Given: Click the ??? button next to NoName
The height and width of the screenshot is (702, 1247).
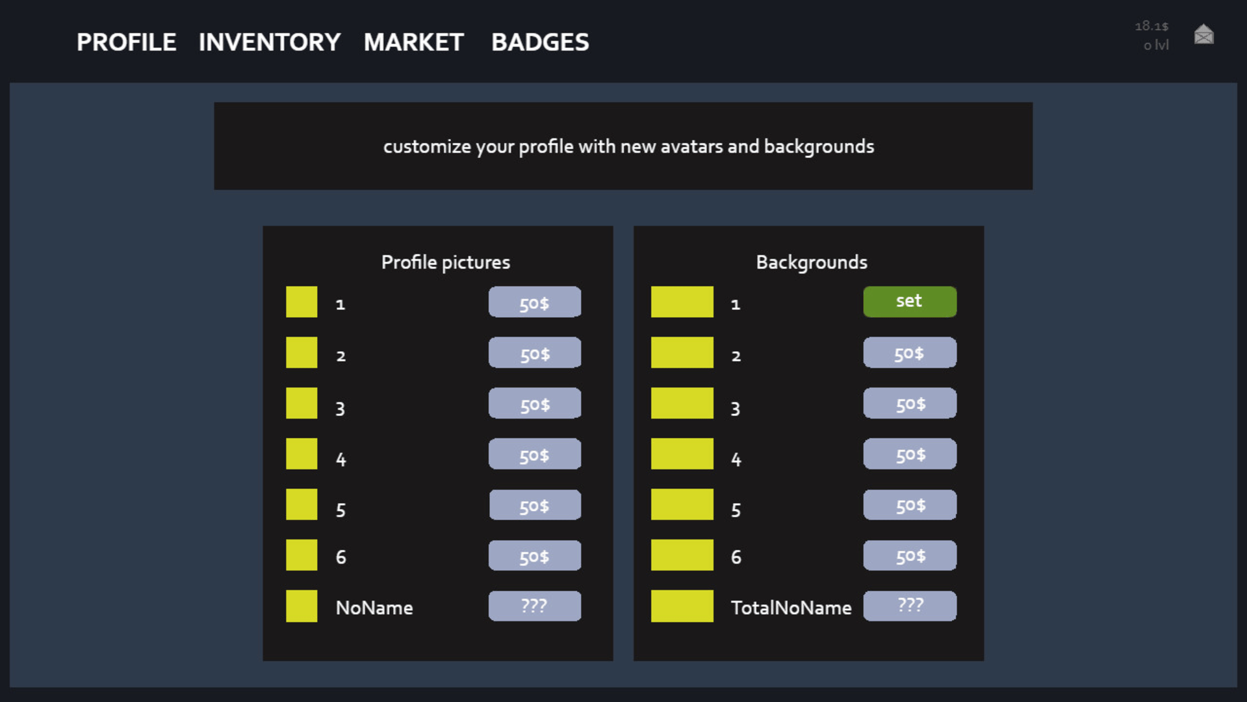Looking at the screenshot, I should click(534, 606).
